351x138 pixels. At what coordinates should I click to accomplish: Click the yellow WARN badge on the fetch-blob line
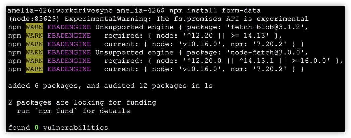pos(34,27)
